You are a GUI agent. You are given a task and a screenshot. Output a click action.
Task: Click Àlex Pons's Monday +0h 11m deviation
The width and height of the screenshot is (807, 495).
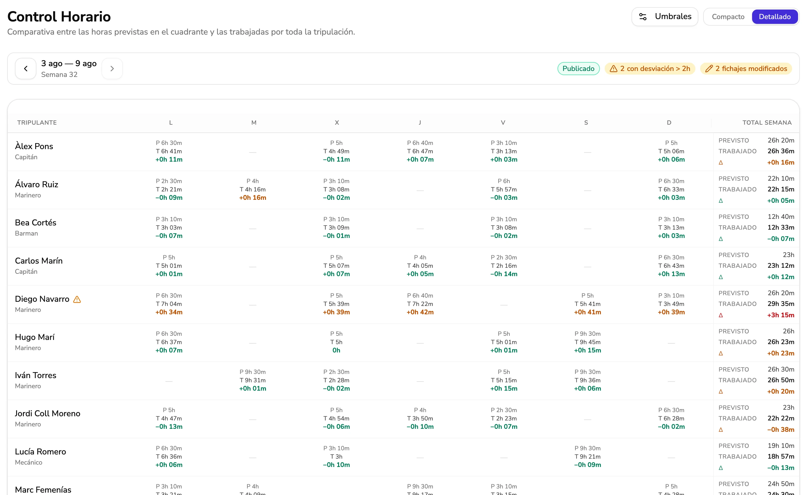169,160
